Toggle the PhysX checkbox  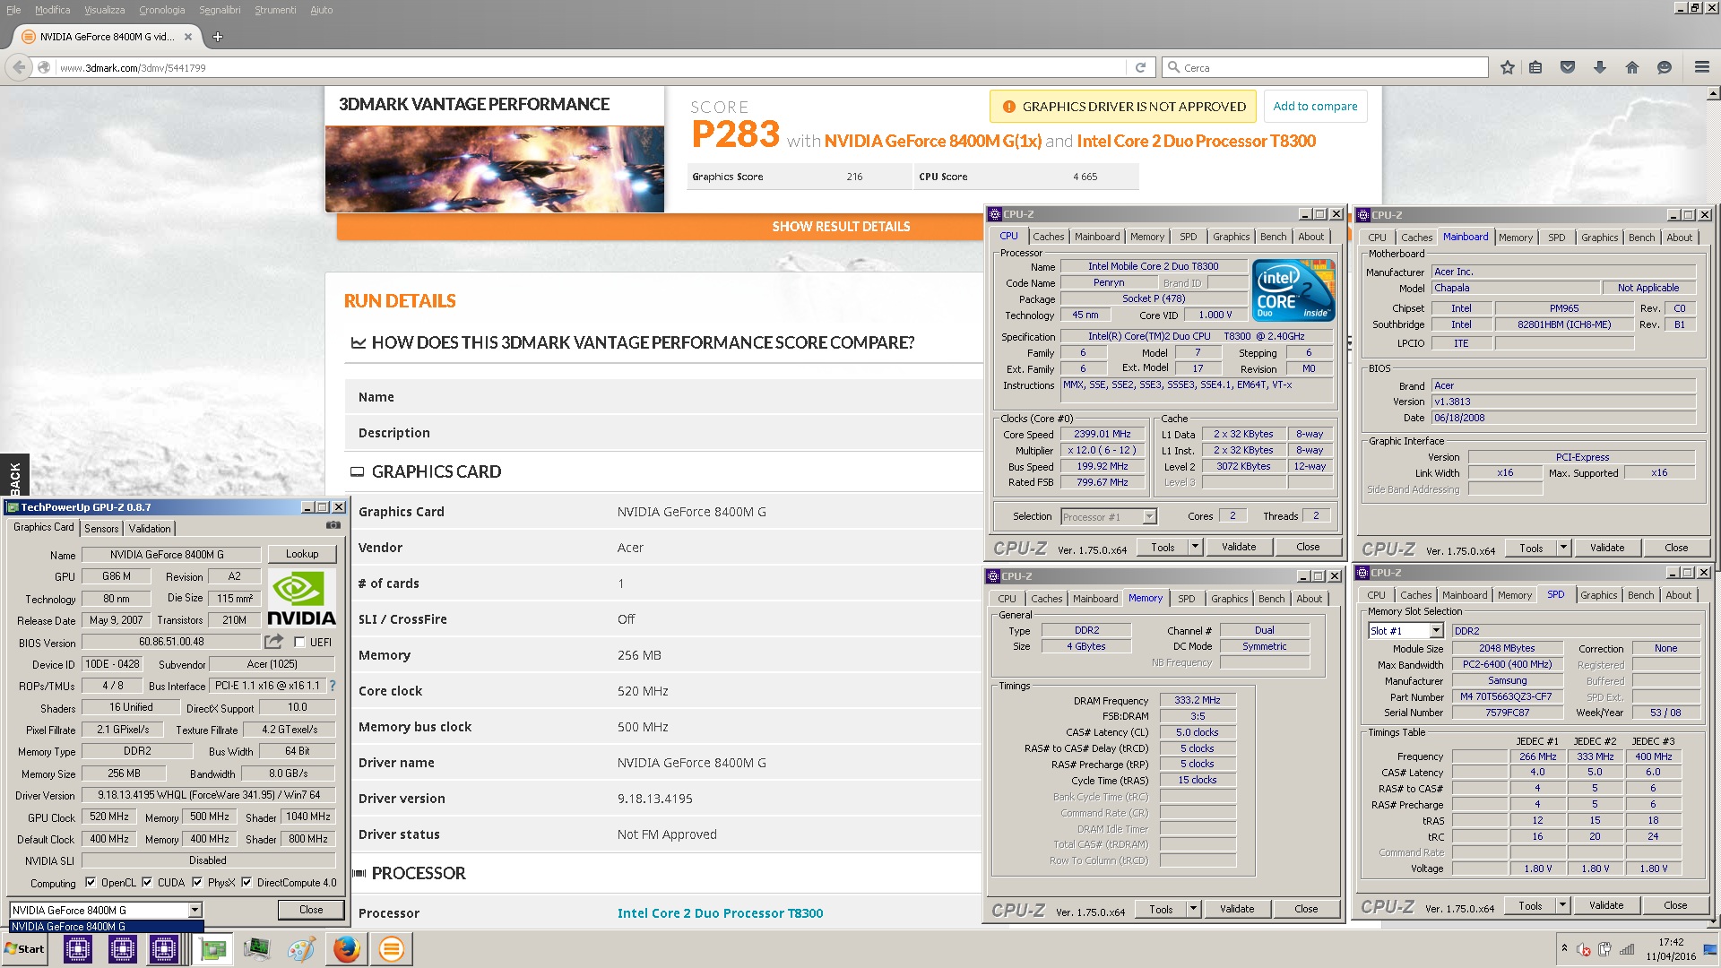pyautogui.click(x=197, y=883)
